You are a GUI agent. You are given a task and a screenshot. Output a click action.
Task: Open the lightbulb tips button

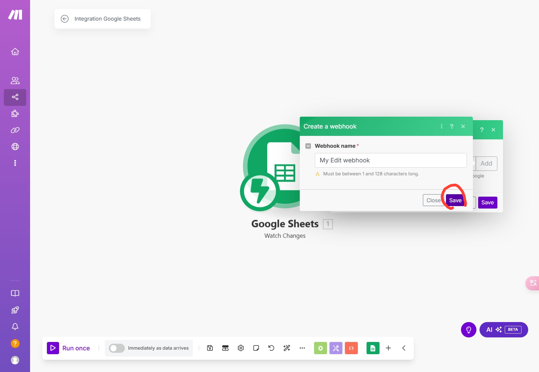(469, 330)
